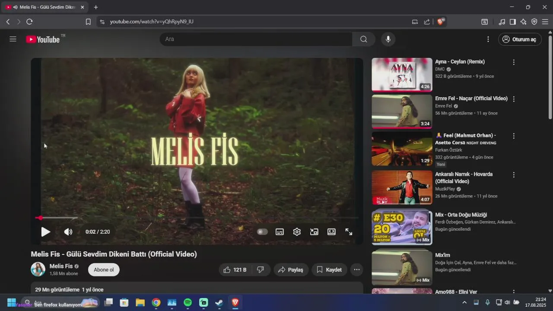The height and width of the screenshot is (311, 553).
Task: Switch to miniplayer mode
Action: tap(314, 232)
